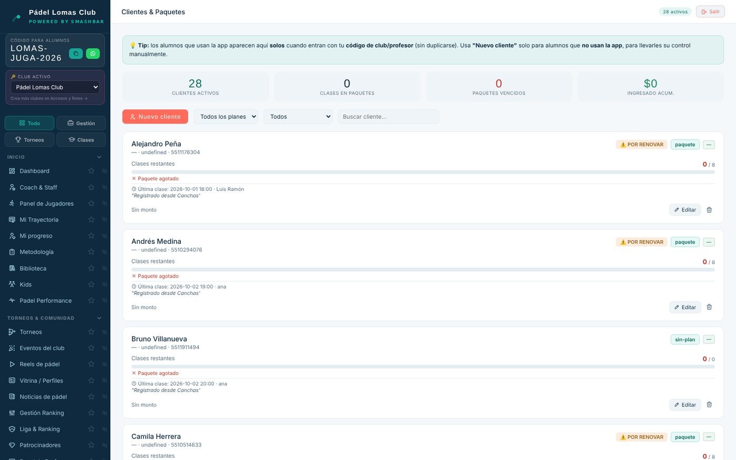Viewport: 736px width, 460px height.
Task: Toggle visibility of Noticias de pádel
Action: [x=104, y=397]
